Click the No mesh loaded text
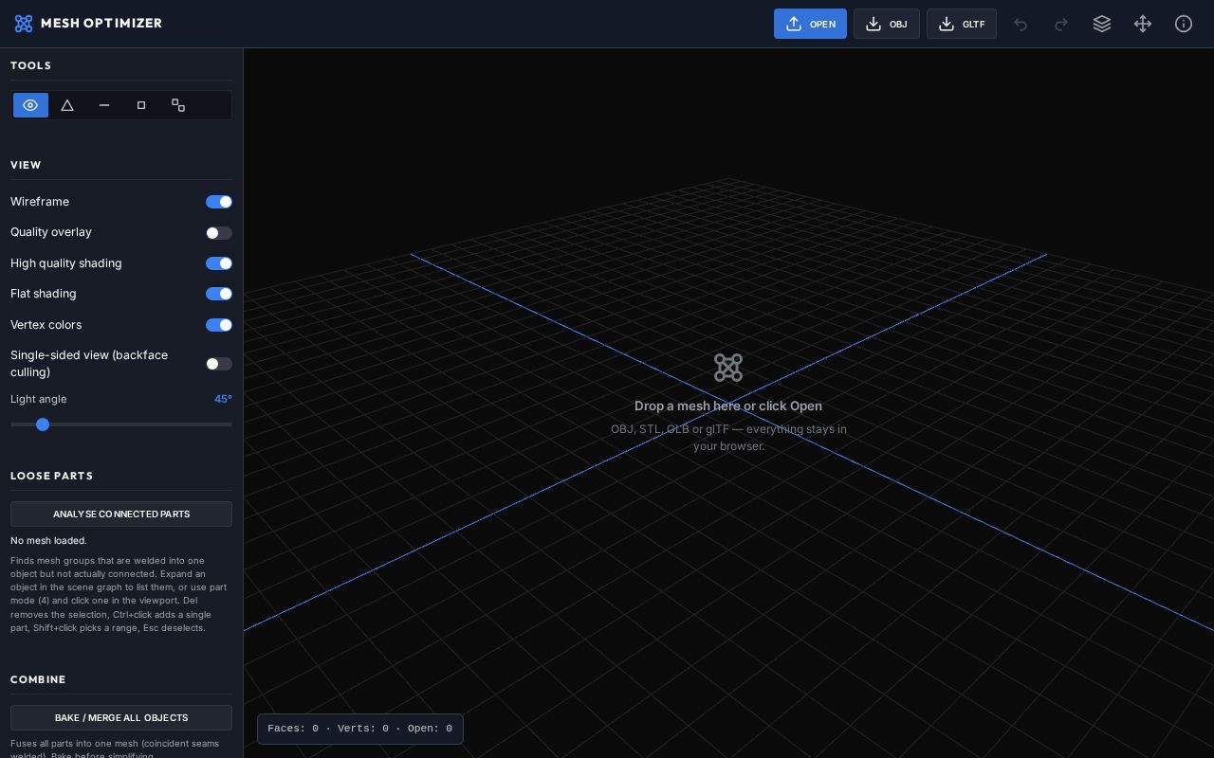The width and height of the screenshot is (1214, 758). [x=48, y=540]
